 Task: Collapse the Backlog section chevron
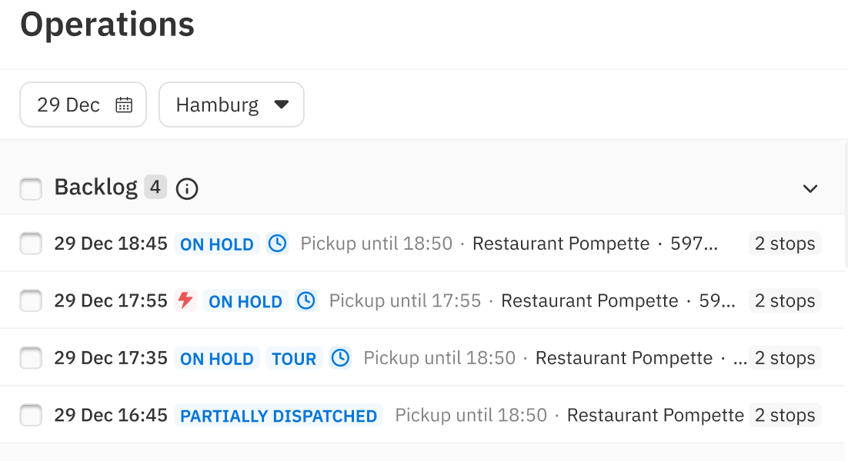coord(810,189)
